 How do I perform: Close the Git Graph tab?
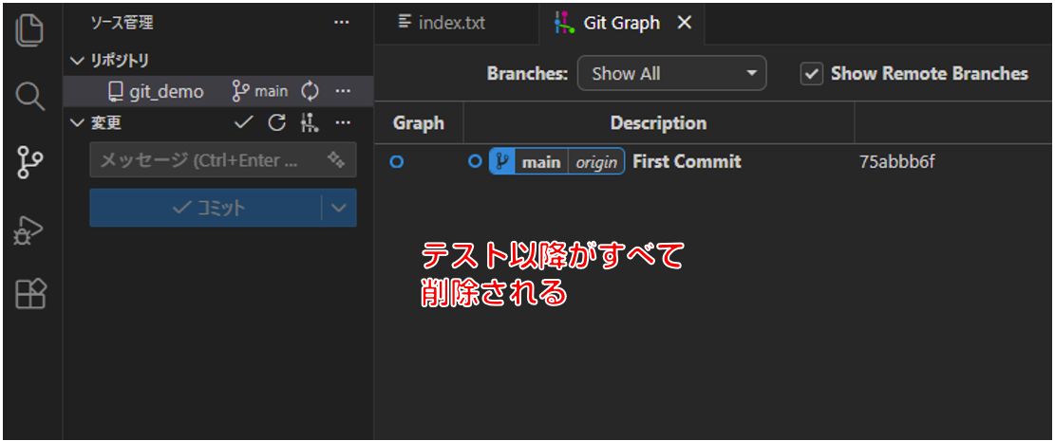coord(684,23)
